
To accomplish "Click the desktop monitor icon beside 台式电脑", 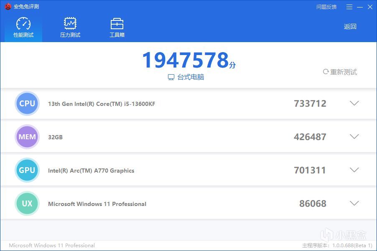I will [171, 77].
